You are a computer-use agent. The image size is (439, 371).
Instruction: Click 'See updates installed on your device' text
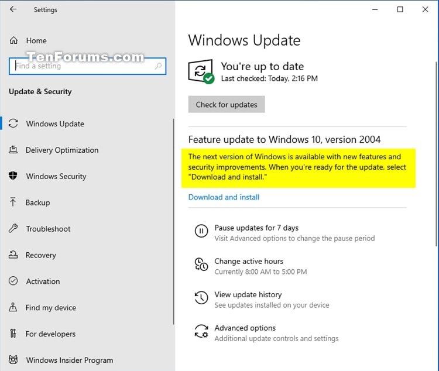[x=272, y=305]
